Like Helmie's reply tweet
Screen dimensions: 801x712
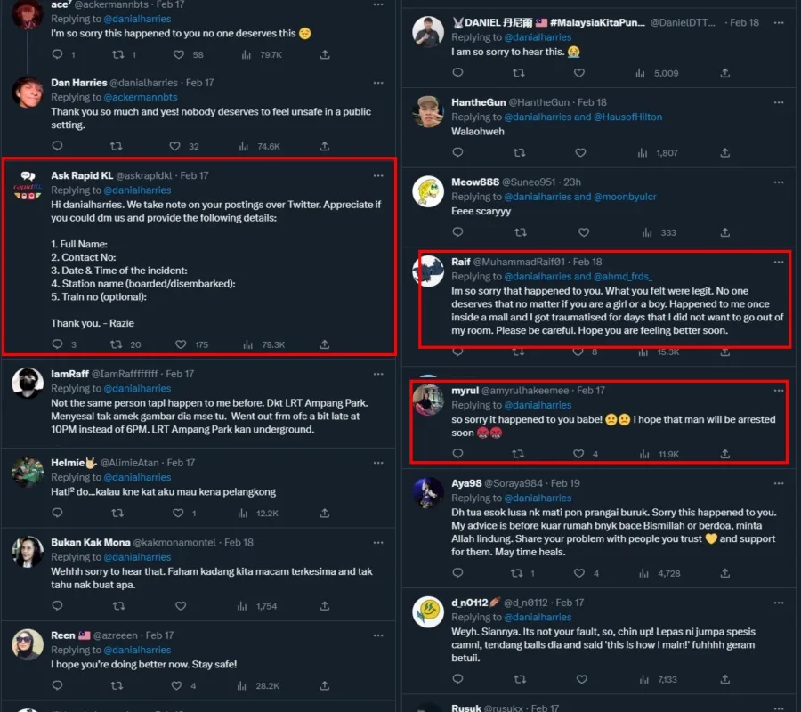(x=175, y=514)
